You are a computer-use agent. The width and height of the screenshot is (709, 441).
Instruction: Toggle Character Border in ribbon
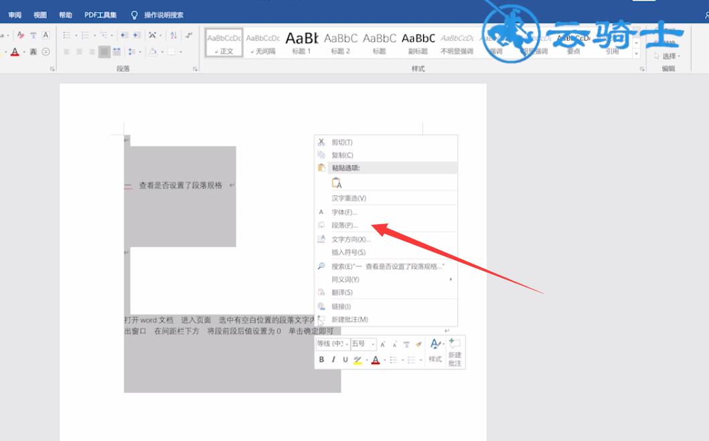coord(46,35)
